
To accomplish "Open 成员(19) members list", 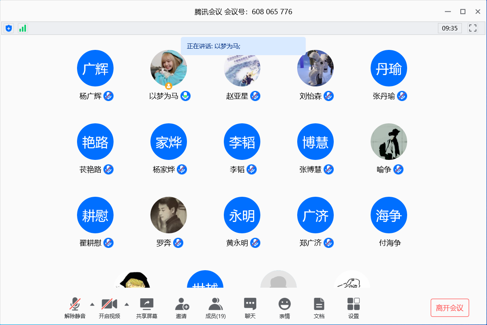I will click(215, 308).
